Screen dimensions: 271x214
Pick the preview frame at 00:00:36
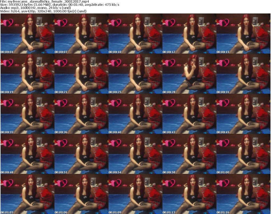coord(82,114)
